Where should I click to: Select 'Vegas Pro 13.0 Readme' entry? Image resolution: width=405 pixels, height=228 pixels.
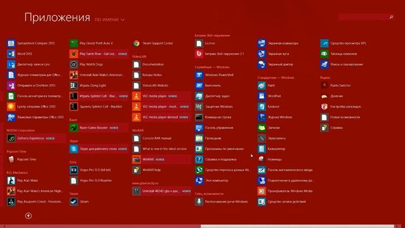[x=90, y=180]
